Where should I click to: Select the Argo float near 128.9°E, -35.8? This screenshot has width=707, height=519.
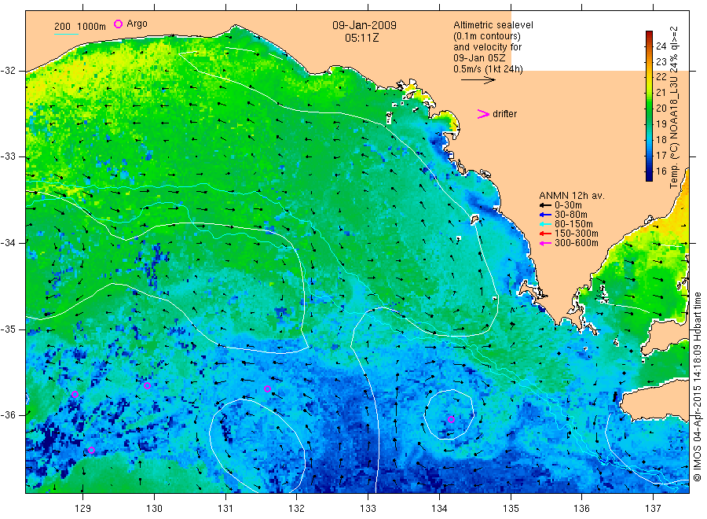tap(75, 394)
